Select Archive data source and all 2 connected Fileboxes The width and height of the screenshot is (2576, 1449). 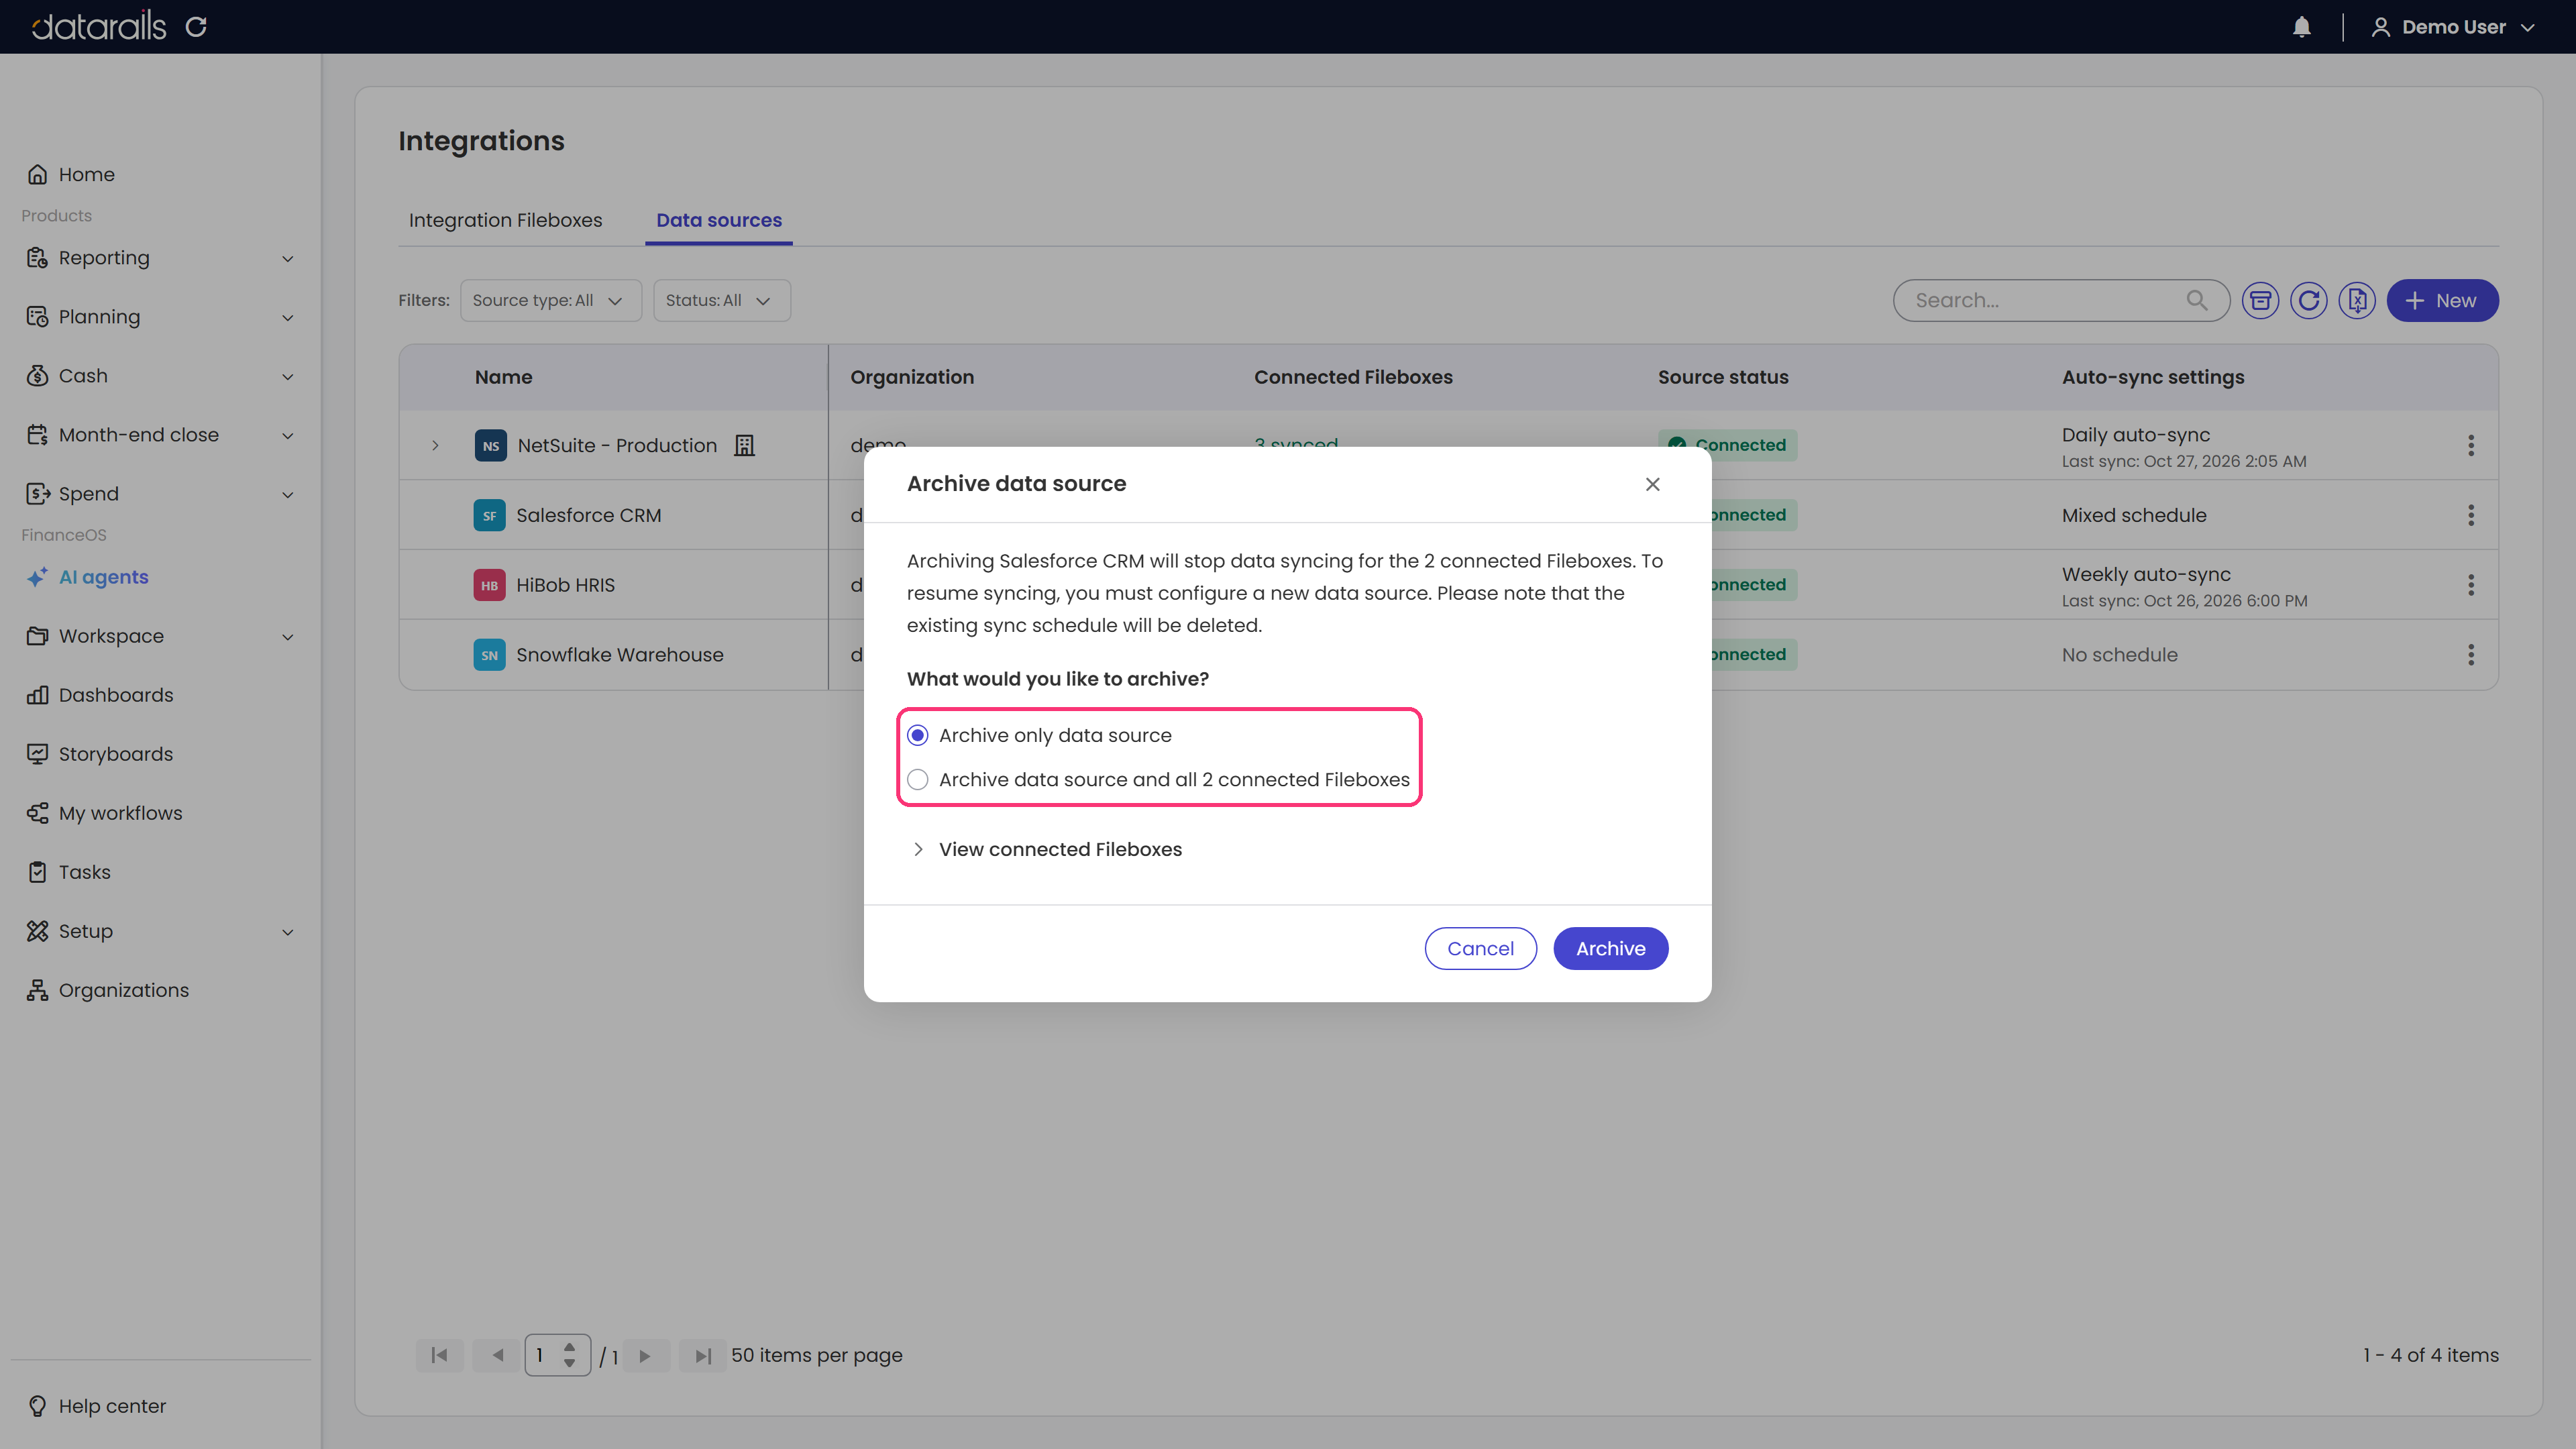(1158, 779)
